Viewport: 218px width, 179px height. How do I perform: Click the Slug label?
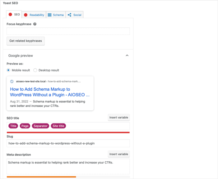point(10,136)
